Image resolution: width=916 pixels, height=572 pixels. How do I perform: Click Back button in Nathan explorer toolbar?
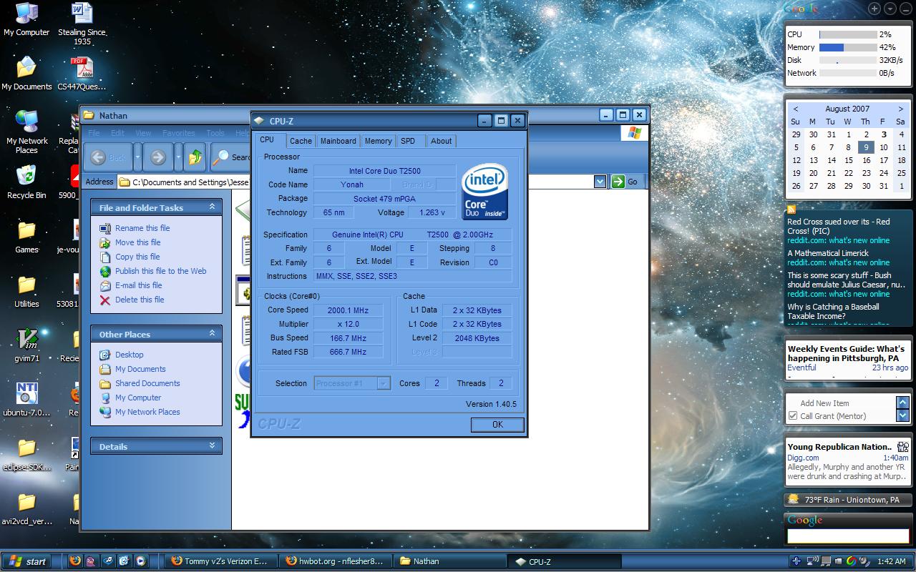coord(109,157)
